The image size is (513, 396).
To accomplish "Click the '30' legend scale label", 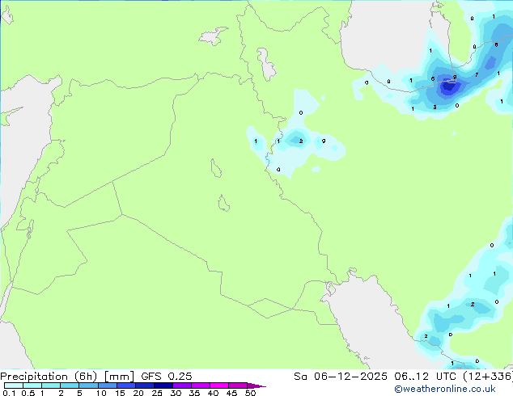I will (176, 393).
